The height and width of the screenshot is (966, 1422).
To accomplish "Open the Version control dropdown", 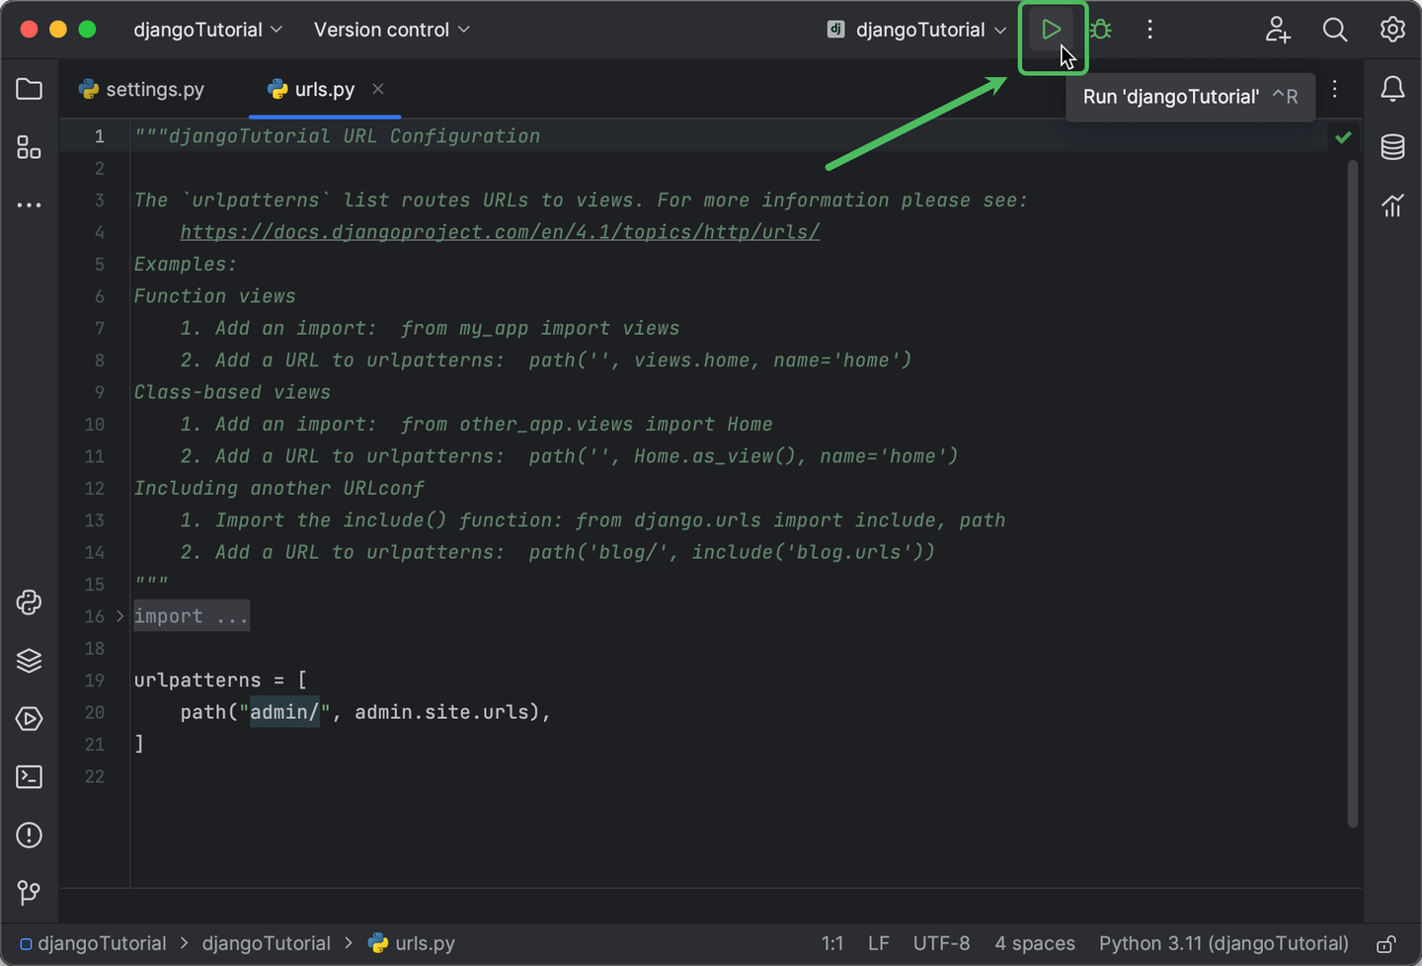I will (391, 30).
